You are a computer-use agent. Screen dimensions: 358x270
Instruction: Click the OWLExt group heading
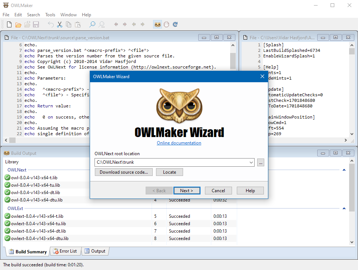coord(15,209)
